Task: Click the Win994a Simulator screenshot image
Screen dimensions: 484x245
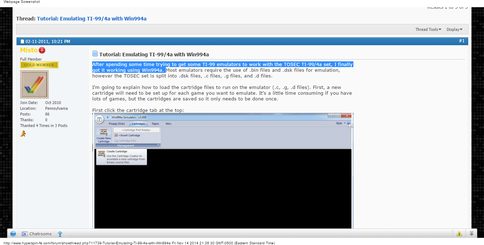Action: (x=223, y=171)
